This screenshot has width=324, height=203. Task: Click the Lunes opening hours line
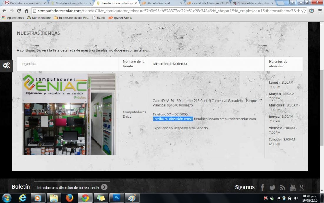[282, 84]
